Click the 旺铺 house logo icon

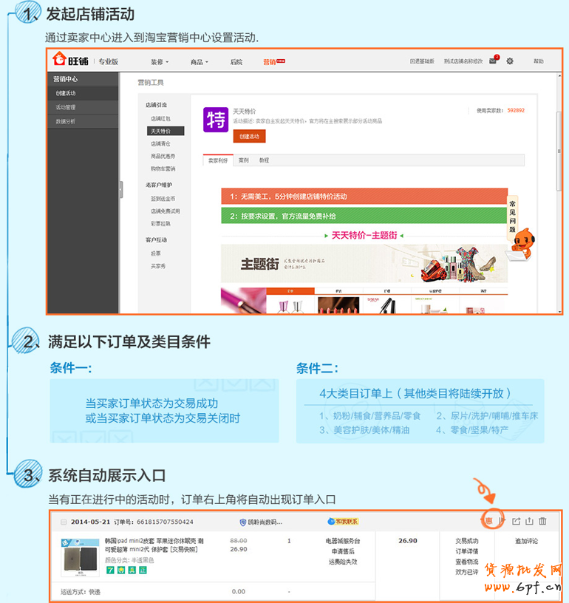pos(60,58)
